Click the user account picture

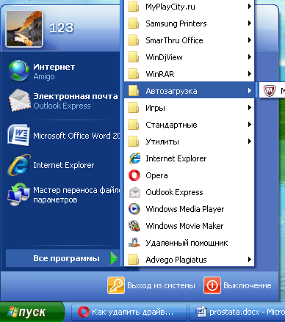tap(24, 29)
